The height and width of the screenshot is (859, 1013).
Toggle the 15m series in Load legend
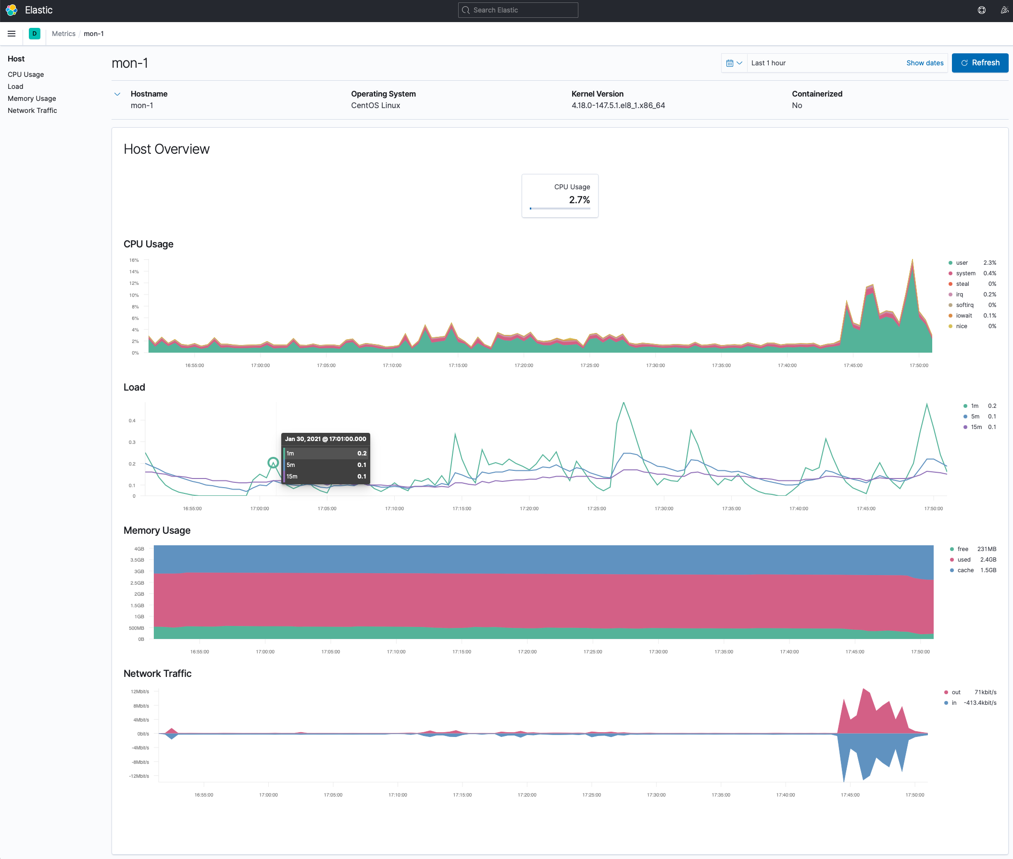tap(979, 427)
